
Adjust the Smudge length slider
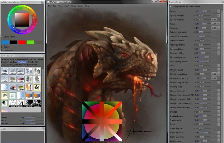coord(205,116)
